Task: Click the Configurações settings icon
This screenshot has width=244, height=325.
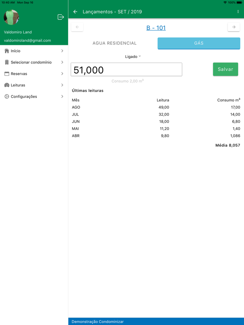Action: point(7,96)
